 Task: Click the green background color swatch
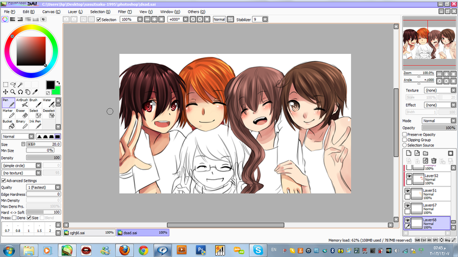coord(56,91)
